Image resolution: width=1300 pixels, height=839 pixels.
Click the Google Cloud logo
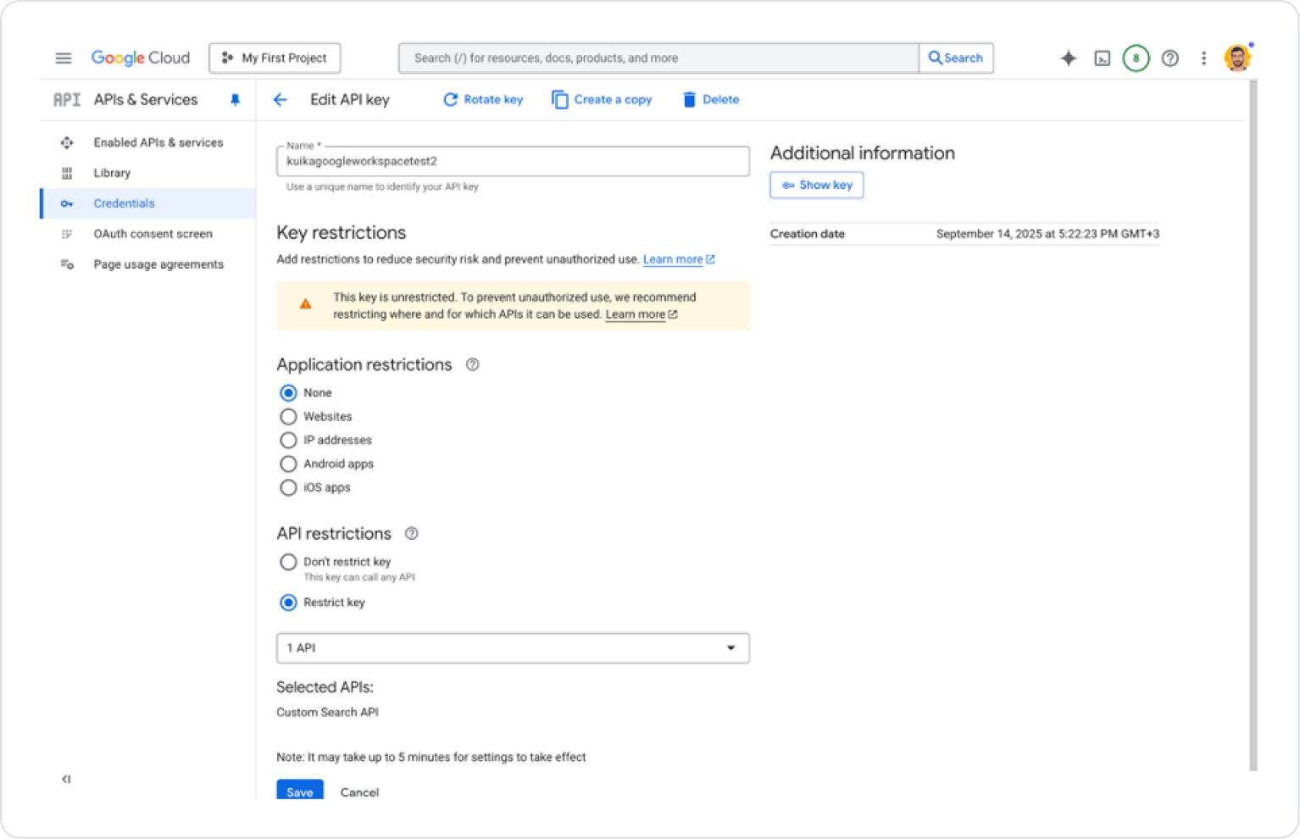(x=141, y=58)
